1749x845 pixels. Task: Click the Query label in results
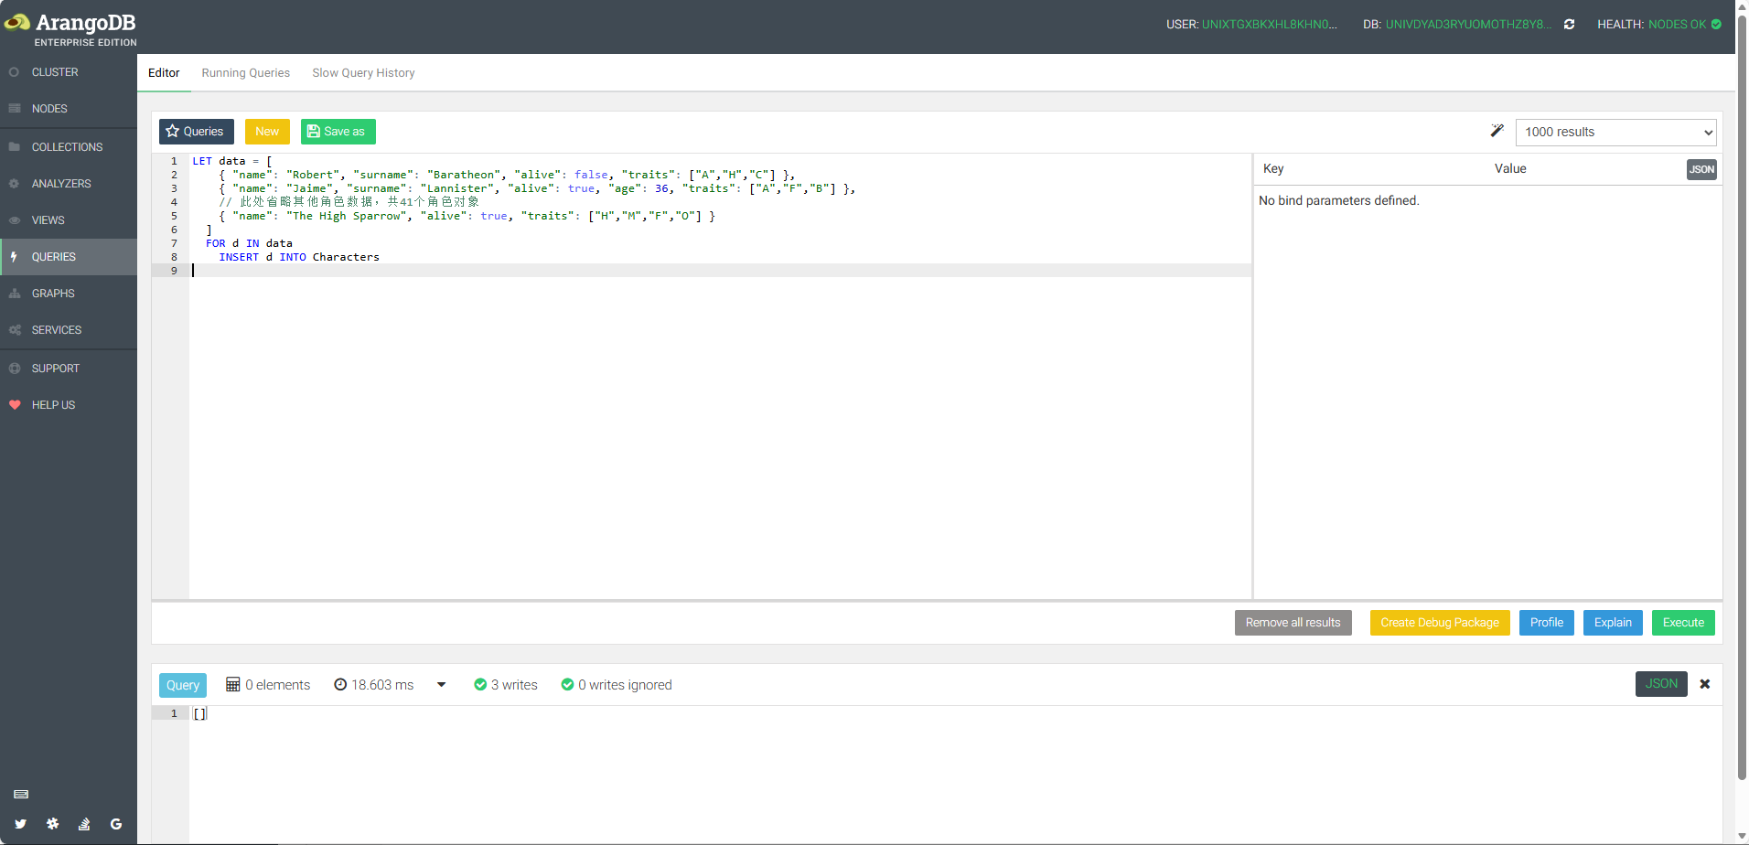point(183,685)
